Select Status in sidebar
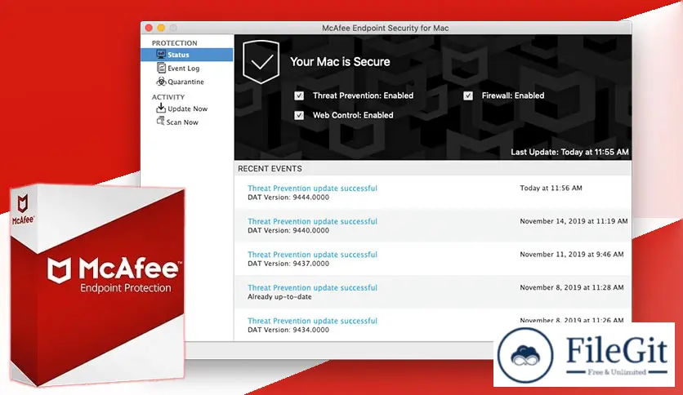The width and height of the screenshot is (683, 395). coord(187,55)
